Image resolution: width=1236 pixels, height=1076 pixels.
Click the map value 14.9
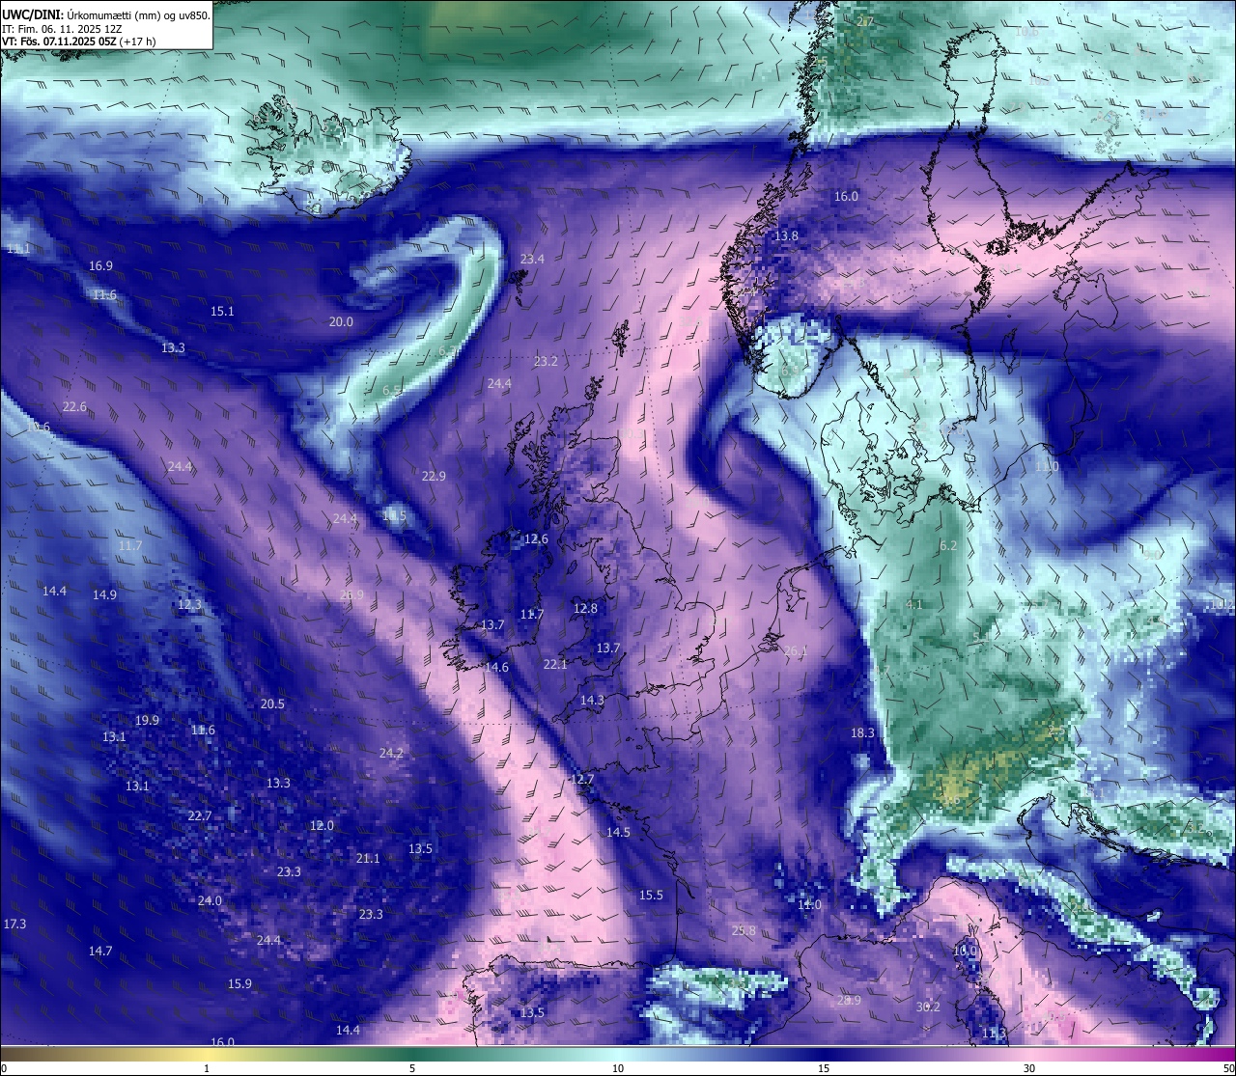tap(104, 595)
